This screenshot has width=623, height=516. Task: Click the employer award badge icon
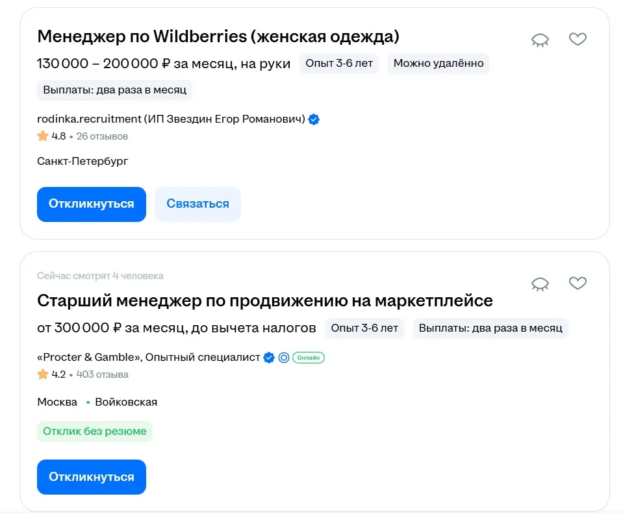pos(284,358)
